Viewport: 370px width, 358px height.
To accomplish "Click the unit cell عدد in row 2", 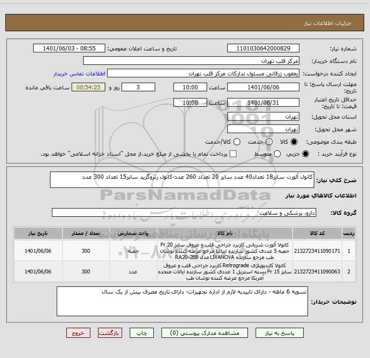I will pos(133,272).
